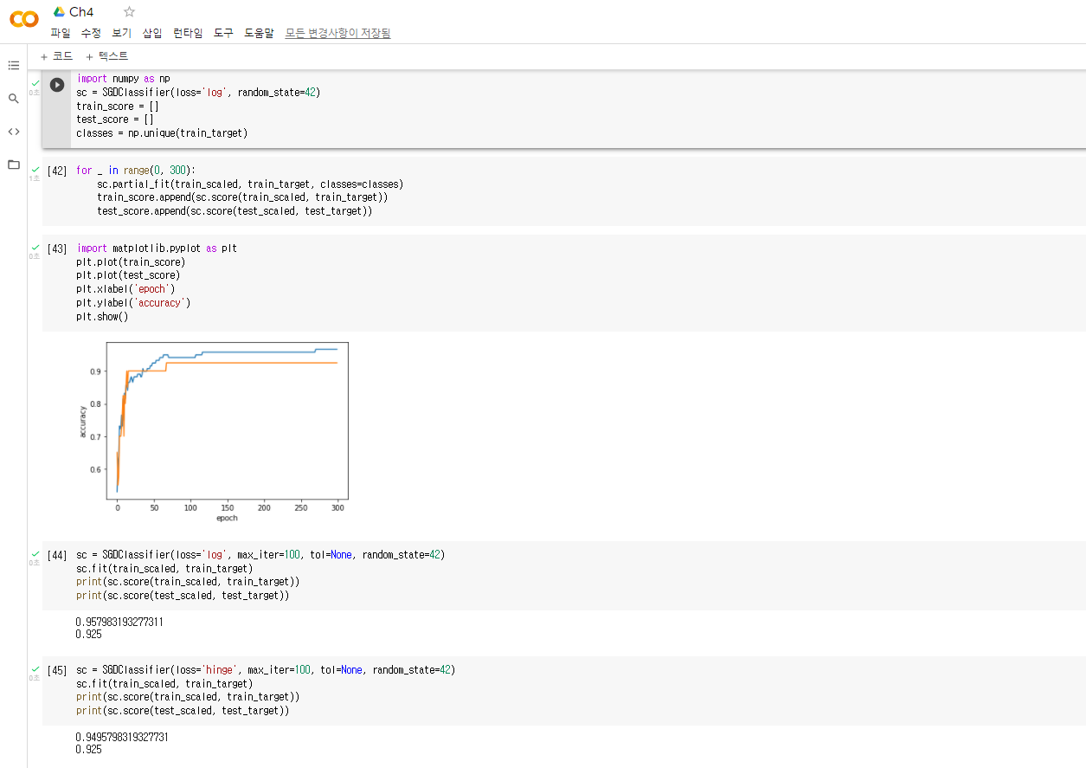Click the plt.show() line
The width and height of the screenshot is (1086, 768).
[102, 317]
